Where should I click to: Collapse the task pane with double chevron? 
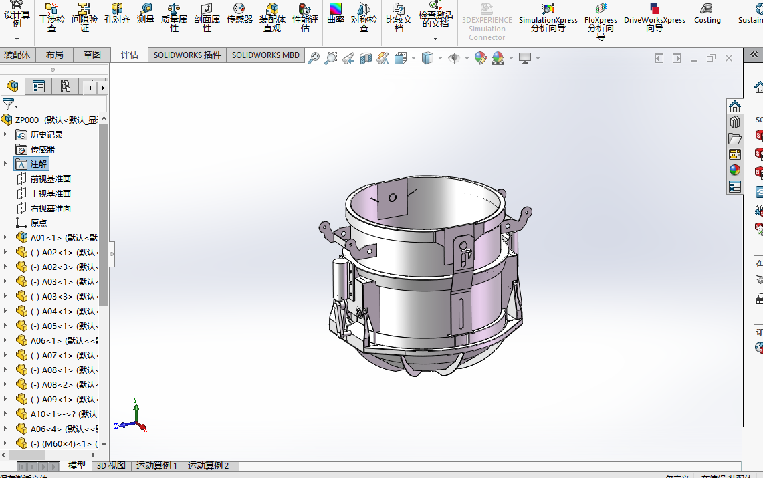(754, 54)
